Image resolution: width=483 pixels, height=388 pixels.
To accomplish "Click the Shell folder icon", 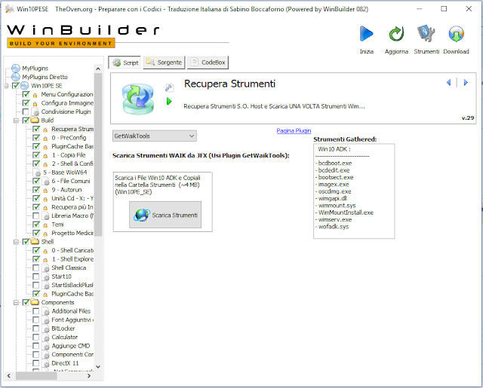I will pos(35,241).
